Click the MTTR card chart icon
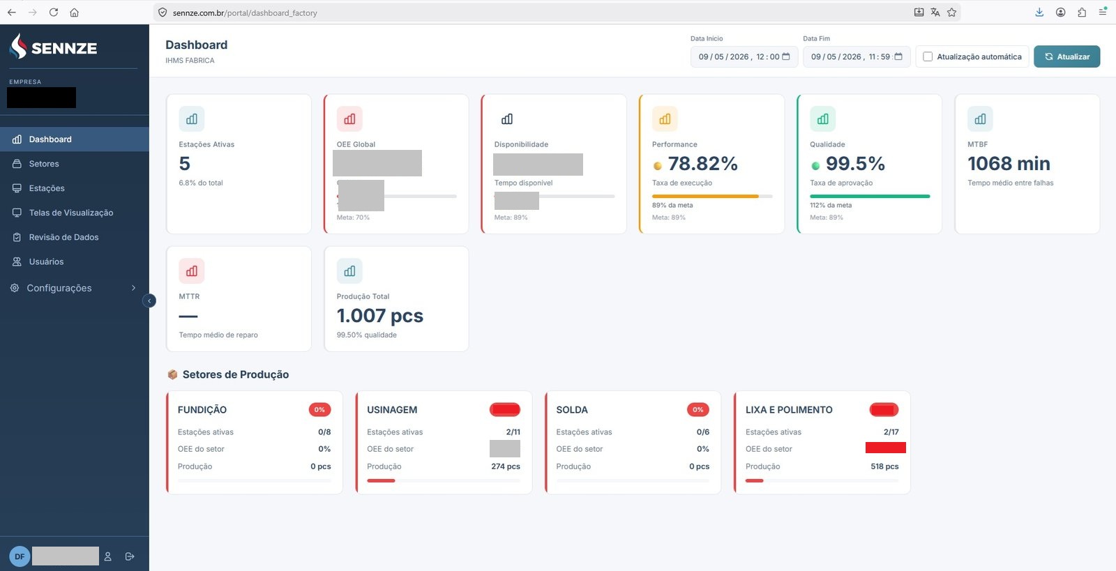The width and height of the screenshot is (1116, 571). [x=192, y=271]
